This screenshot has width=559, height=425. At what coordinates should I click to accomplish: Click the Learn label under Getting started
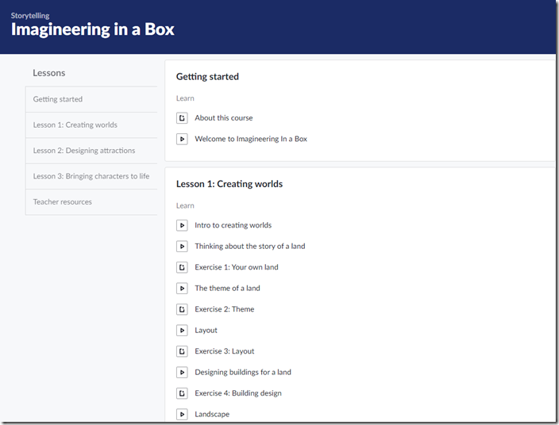point(185,98)
